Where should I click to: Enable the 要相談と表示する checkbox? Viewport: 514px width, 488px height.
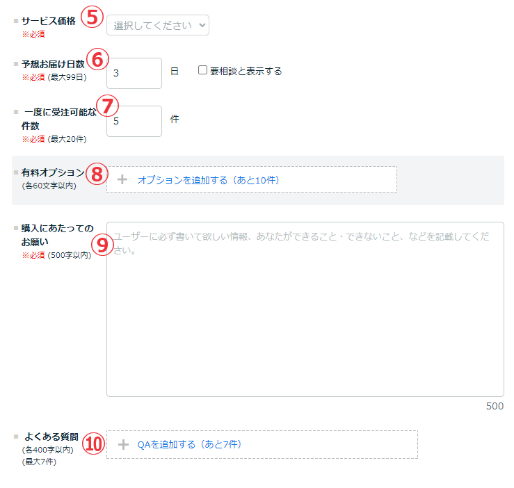203,71
